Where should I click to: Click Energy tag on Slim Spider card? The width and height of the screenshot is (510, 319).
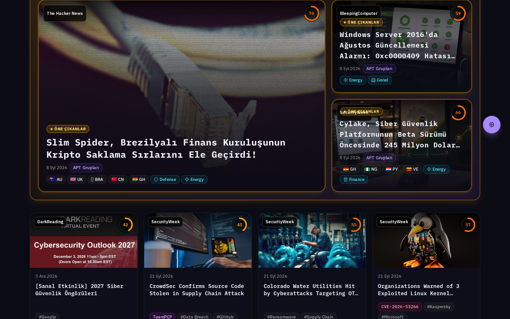(x=194, y=180)
